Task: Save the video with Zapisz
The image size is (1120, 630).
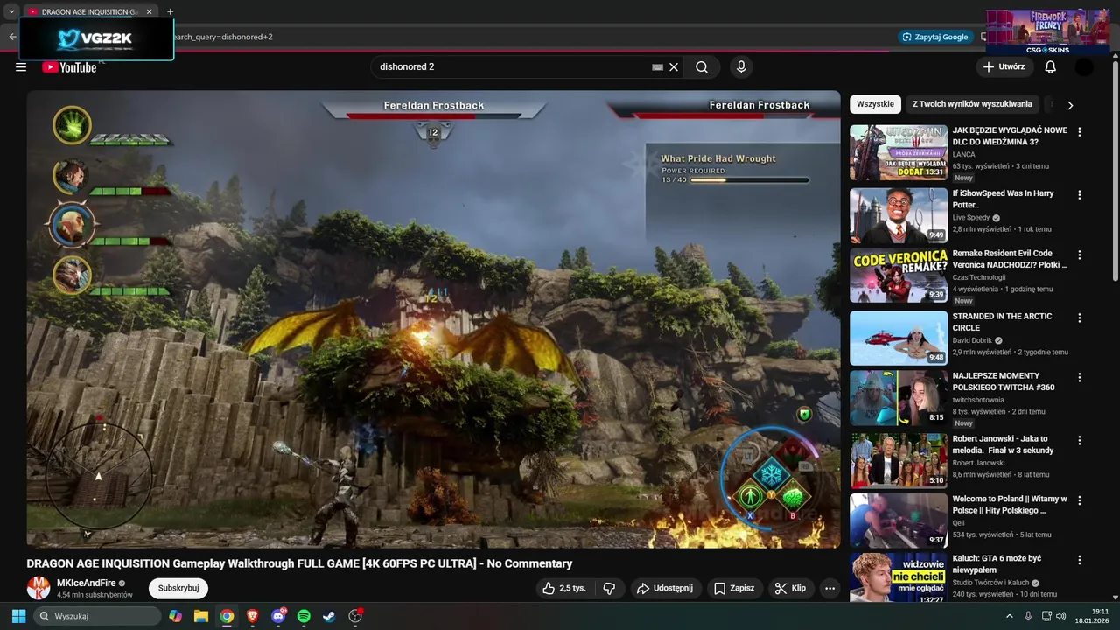Action: pos(733,588)
